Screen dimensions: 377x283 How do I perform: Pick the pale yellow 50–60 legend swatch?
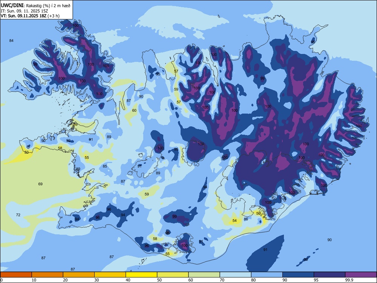click(x=173, y=275)
